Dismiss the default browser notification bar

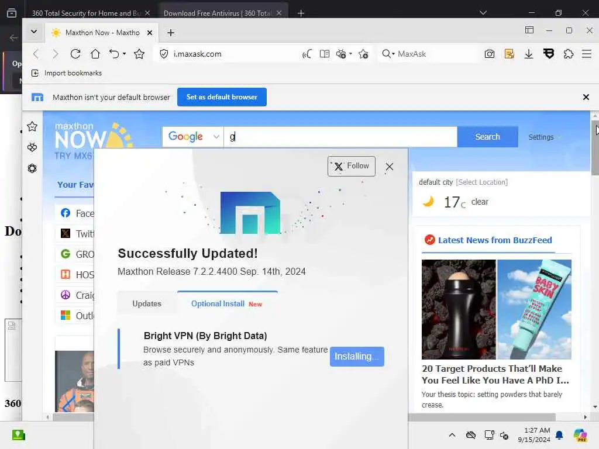[x=586, y=97]
